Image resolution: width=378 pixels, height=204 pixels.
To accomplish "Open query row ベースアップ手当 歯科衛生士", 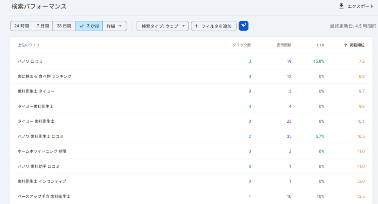I will click(x=191, y=196).
